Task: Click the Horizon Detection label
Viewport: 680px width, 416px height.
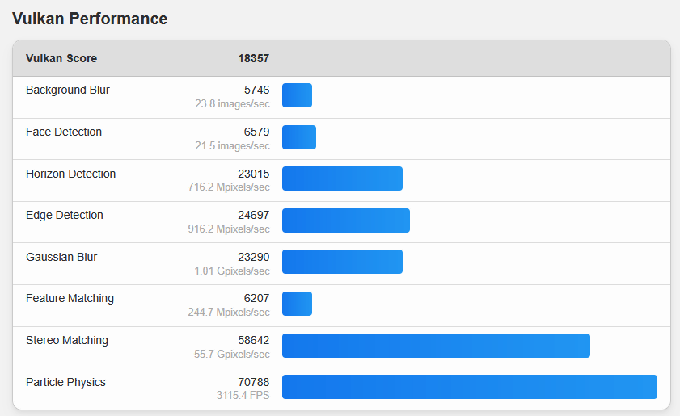Action: click(70, 174)
